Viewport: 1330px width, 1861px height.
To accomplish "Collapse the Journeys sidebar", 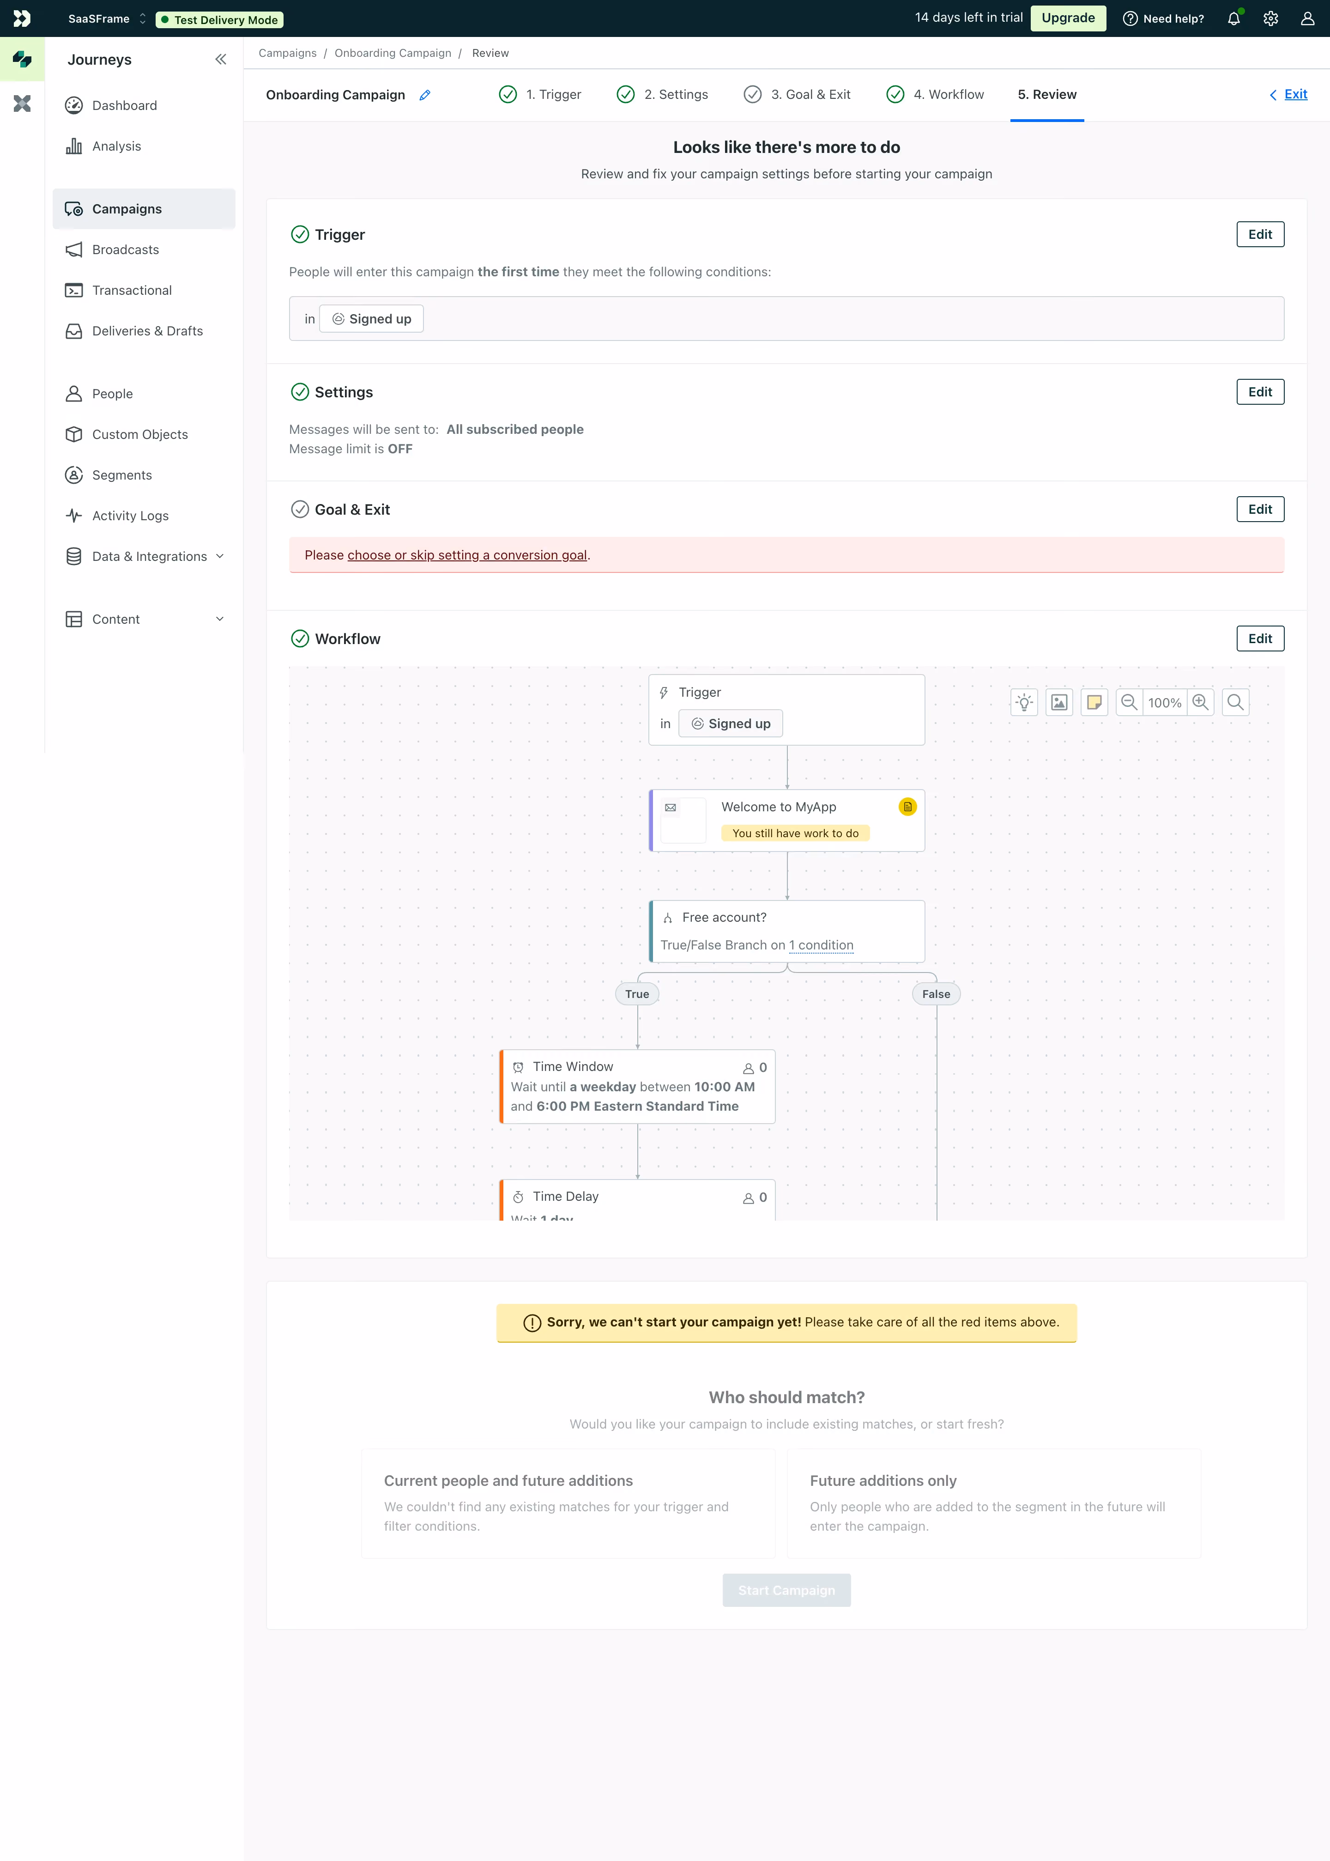I will tap(220, 59).
